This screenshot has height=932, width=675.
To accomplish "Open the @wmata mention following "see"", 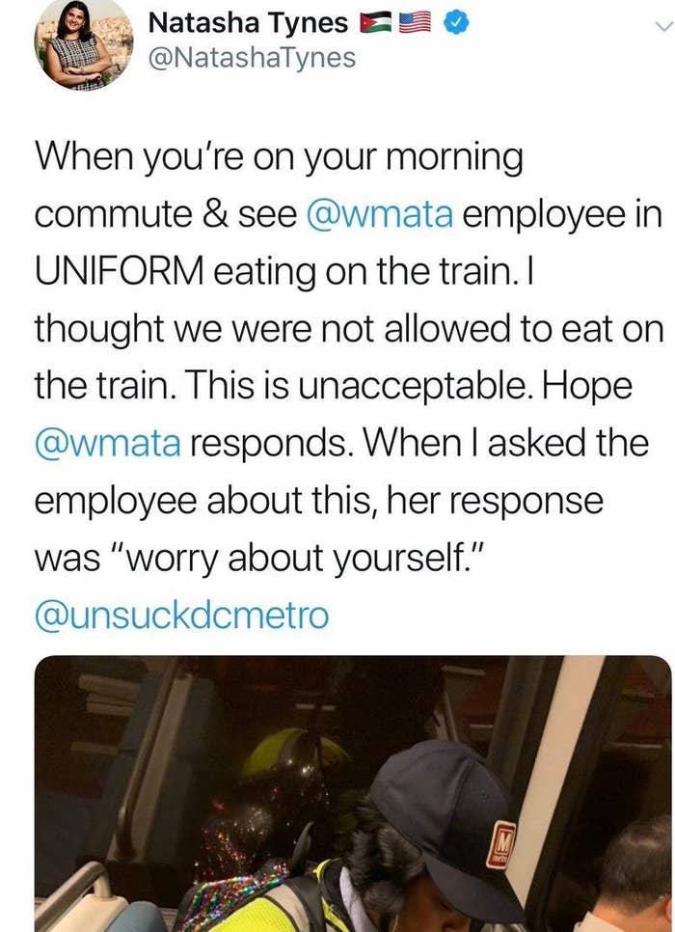I will pos(380,214).
